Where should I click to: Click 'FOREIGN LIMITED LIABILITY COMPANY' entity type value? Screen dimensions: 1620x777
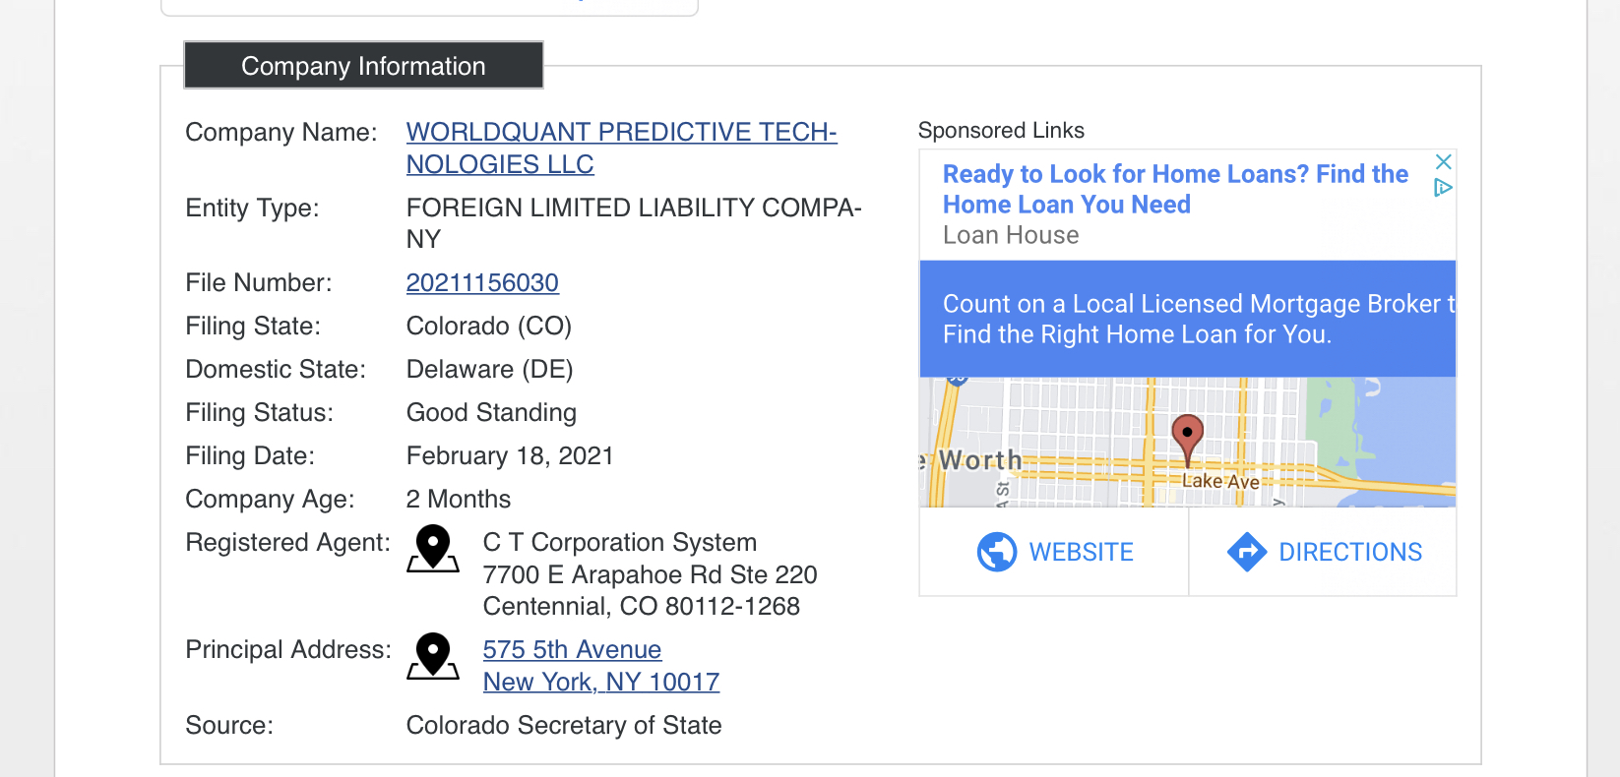[x=634, y=223]
